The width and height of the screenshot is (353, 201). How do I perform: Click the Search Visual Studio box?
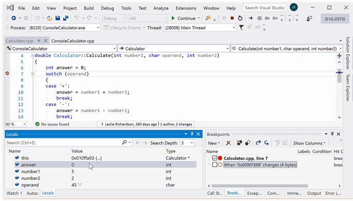pyautogui.click(x=264, y=8)
